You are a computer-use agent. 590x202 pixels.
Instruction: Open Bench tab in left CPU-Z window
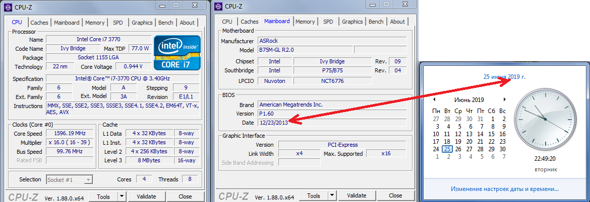pyautogui.click(x=165, y=23)
